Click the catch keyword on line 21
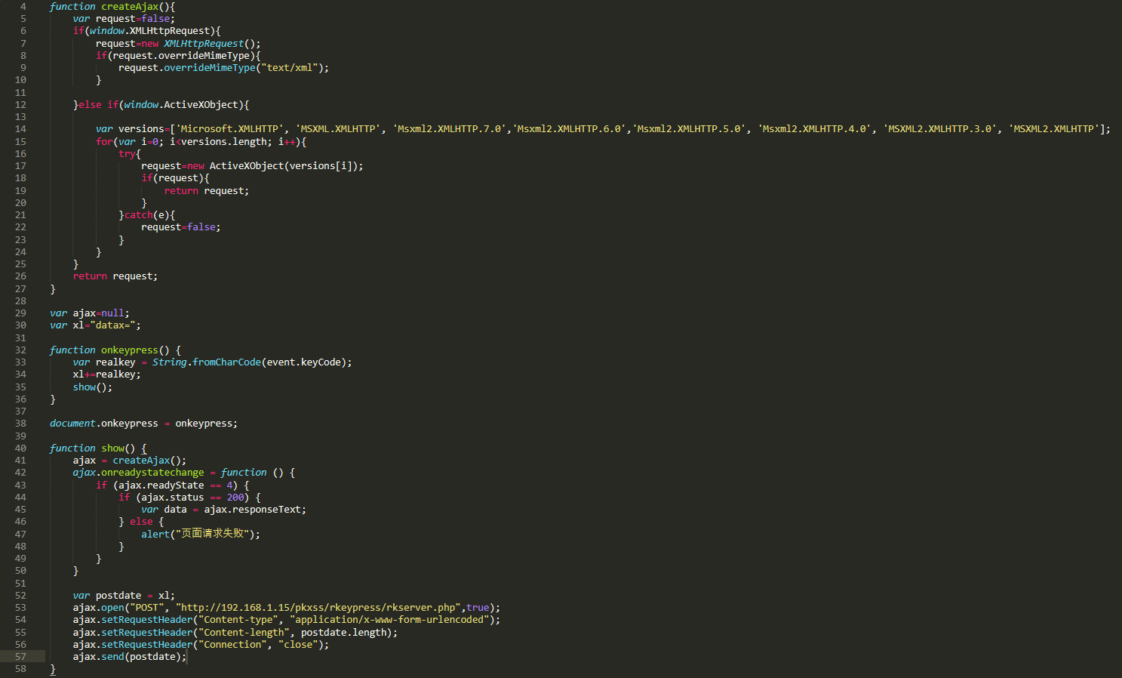This screenshot has width=1122, height=678. click(138, 215)
